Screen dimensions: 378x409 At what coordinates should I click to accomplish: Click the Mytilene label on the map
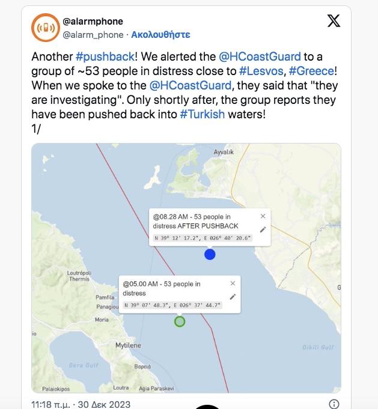click(x=128, y=345)
